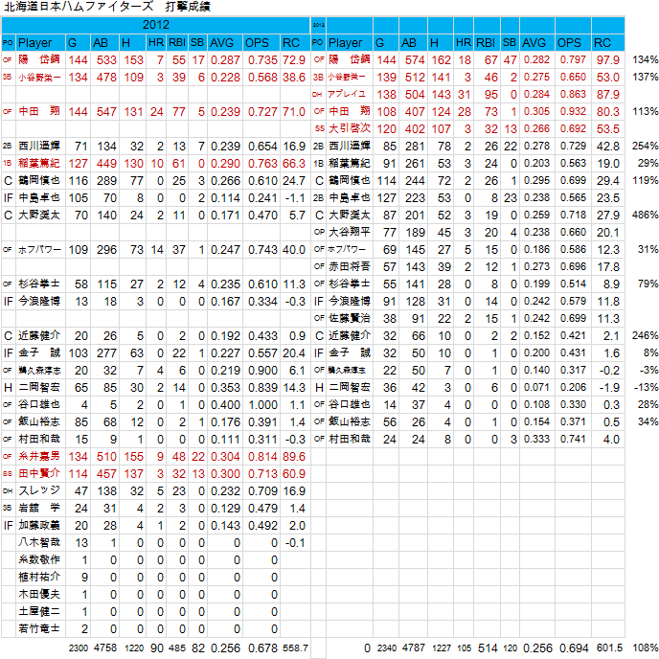Viewport: 659px width, 659px height.
Task: Select アブレイユ's OPS value 0.863
Action: pyautogui.click(x=573, y=94)
